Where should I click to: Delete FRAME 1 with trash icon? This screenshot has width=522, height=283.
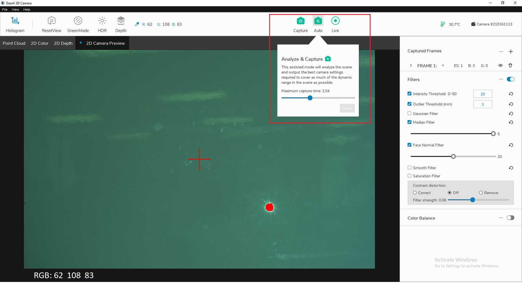coord(510,65)
